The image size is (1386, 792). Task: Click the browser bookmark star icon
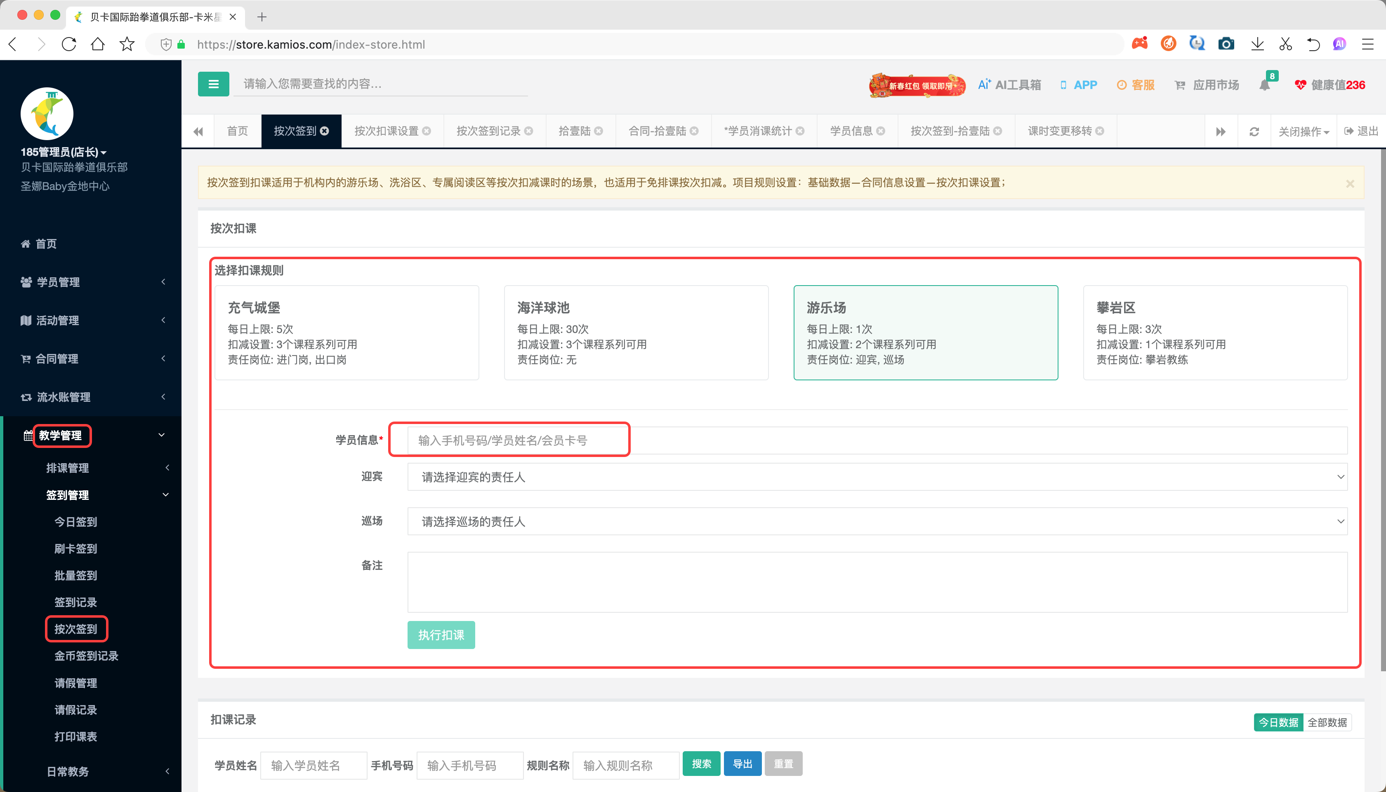click(x=127, y=44)
